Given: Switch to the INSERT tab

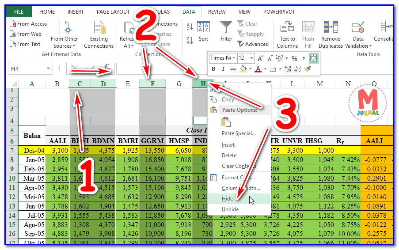Looking at the screenshot, I should tap(76, 11).
